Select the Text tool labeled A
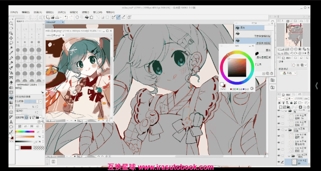The width and height of the screenshot is (321, 171). pos(11,122)
